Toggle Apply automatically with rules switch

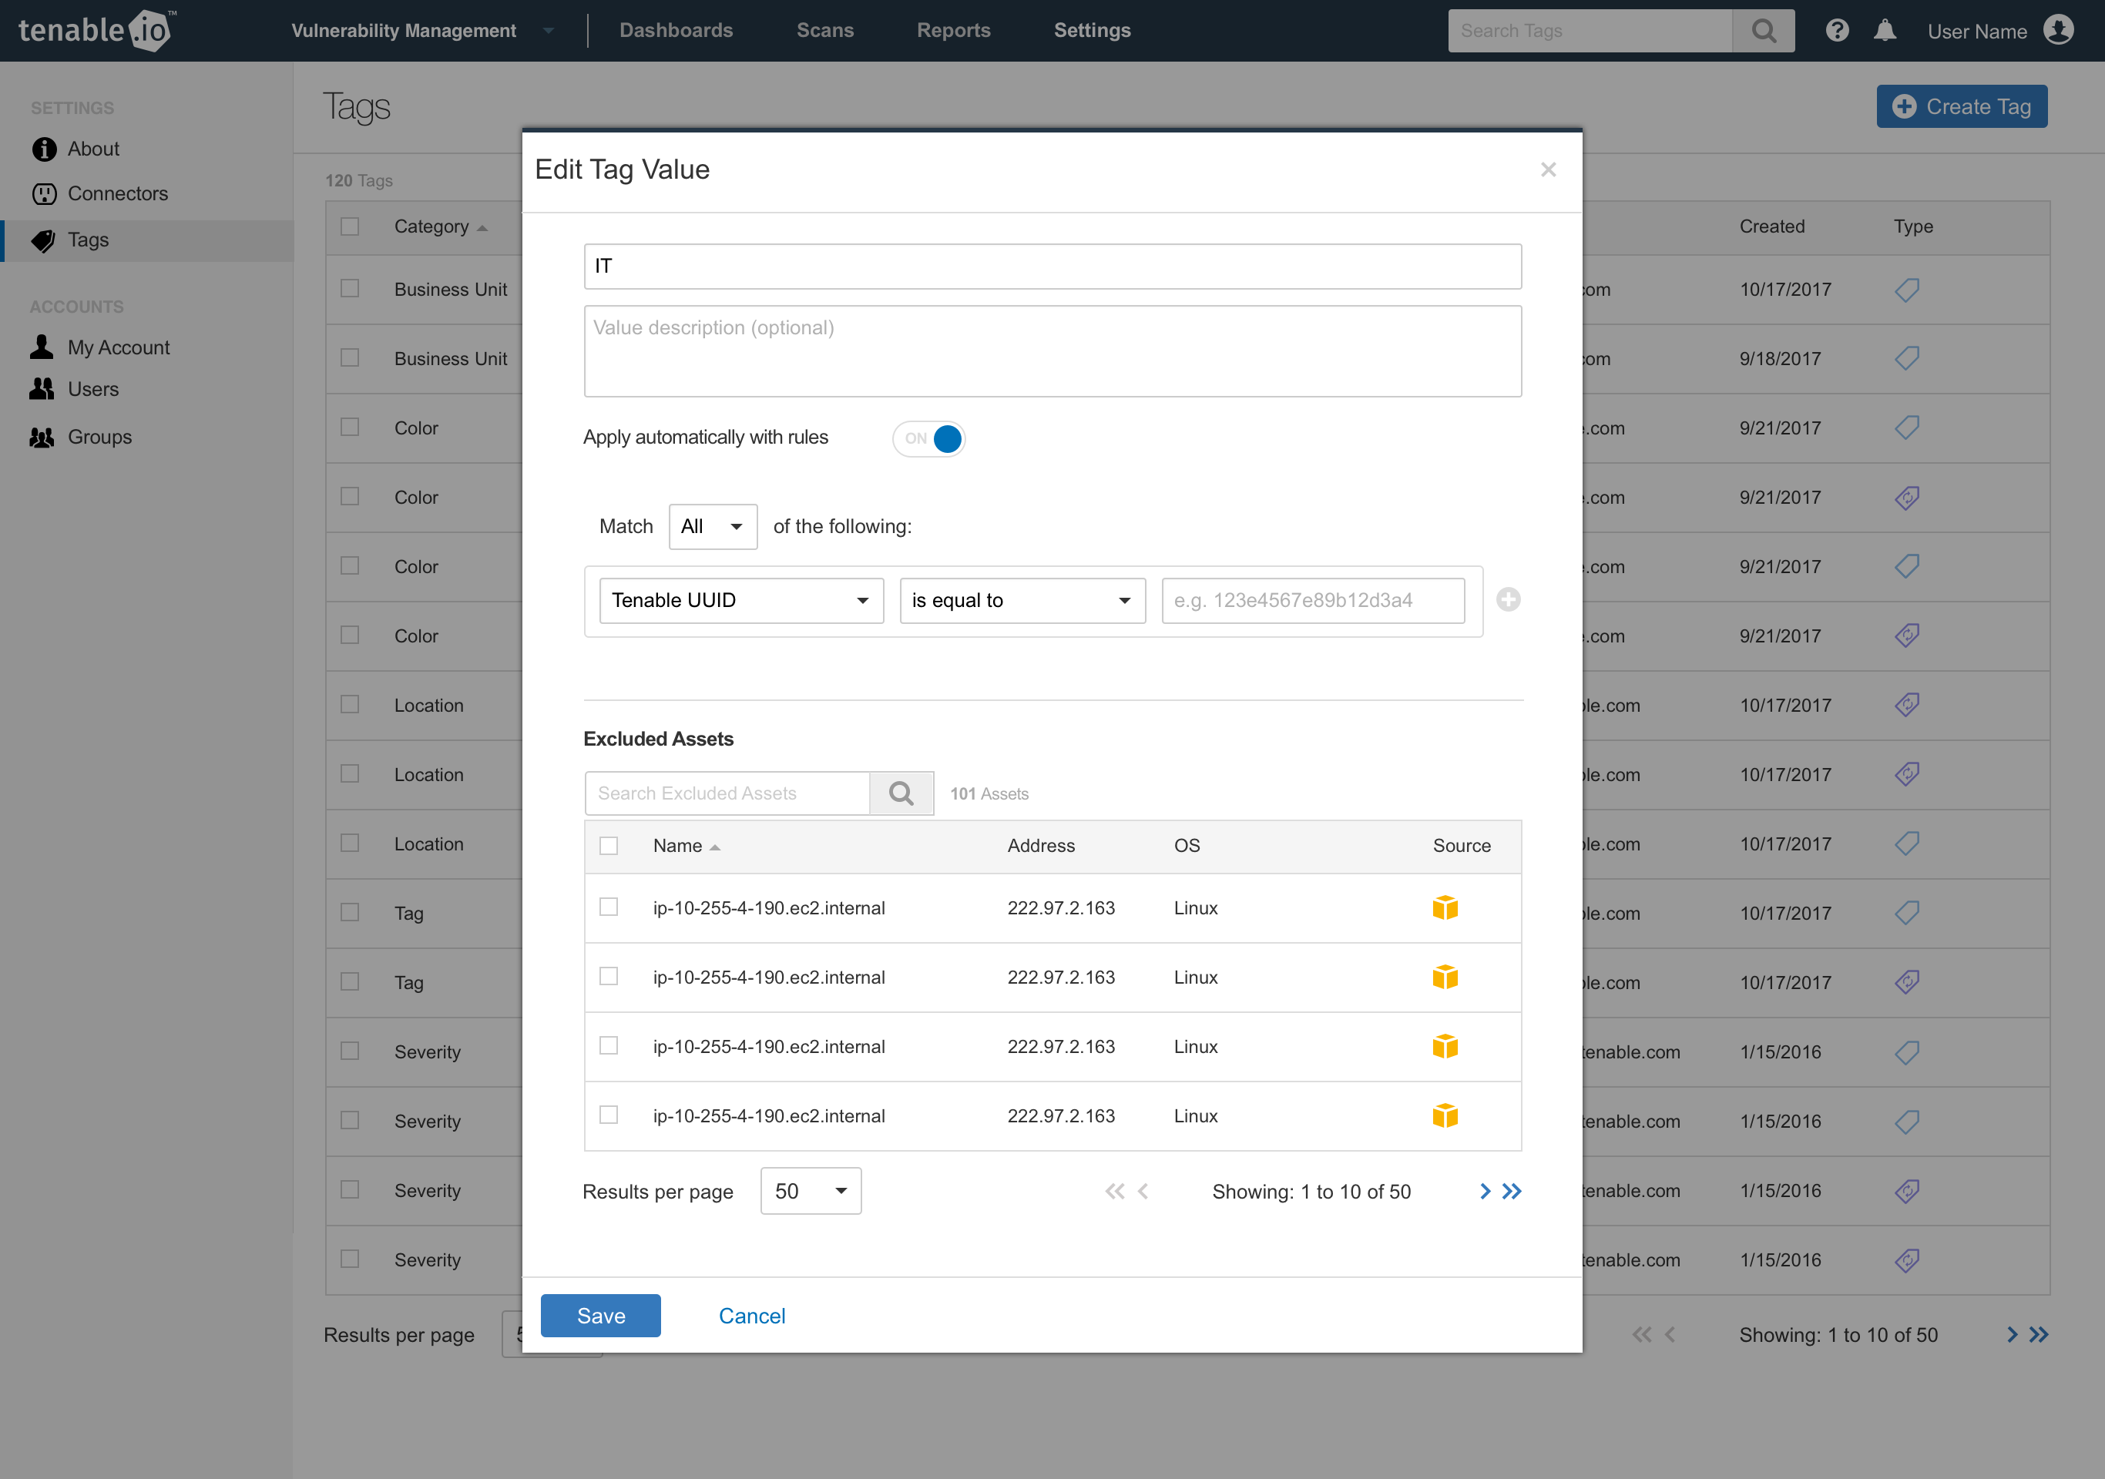[x=928, y=439]
